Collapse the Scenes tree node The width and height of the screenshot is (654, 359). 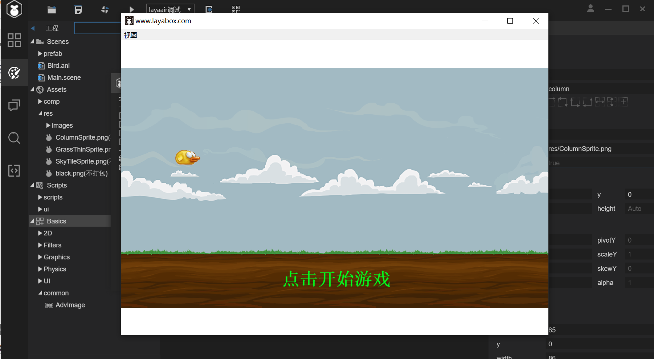coord(32,41)
